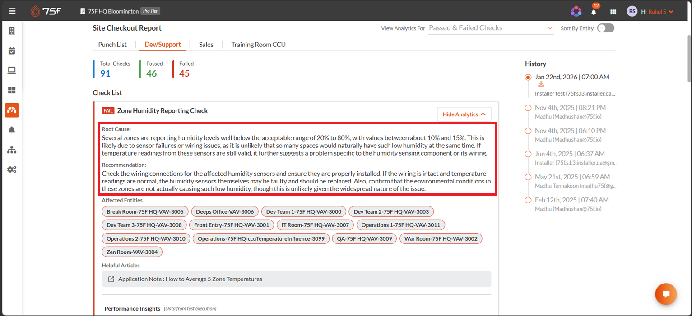Open the colorful circles app icon

(x=576, y=11)
